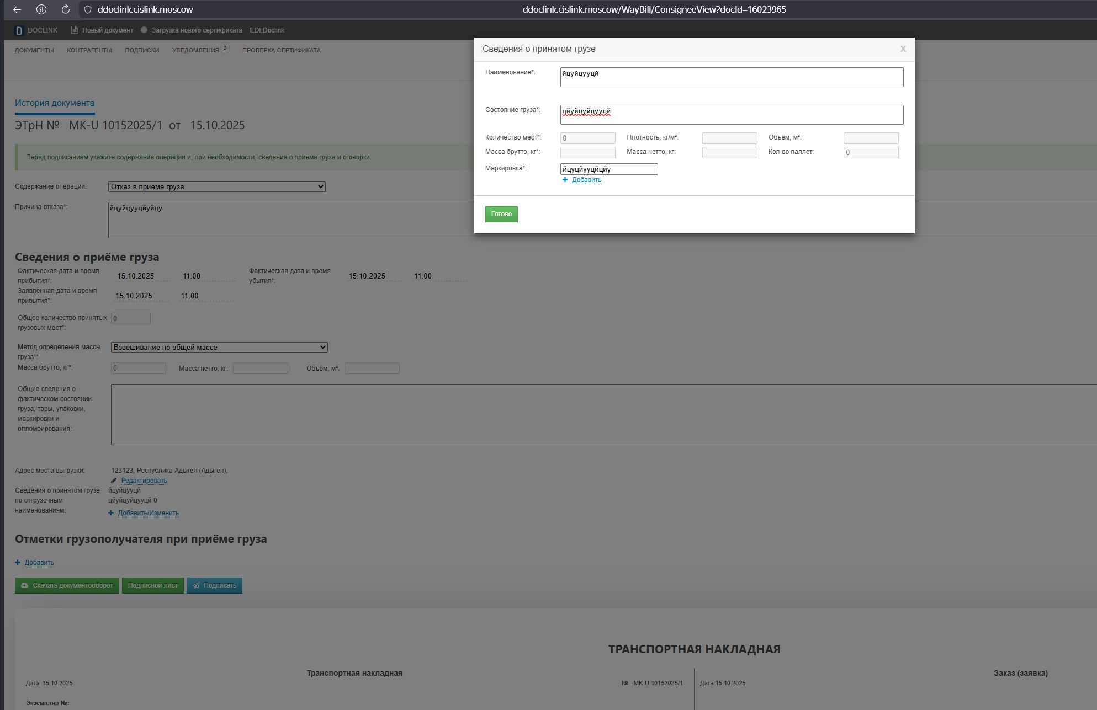This screenshot has width=1097, height=710.
Task: Expand the Метод определения массы груза dropdown
Action: coord(219,348)
